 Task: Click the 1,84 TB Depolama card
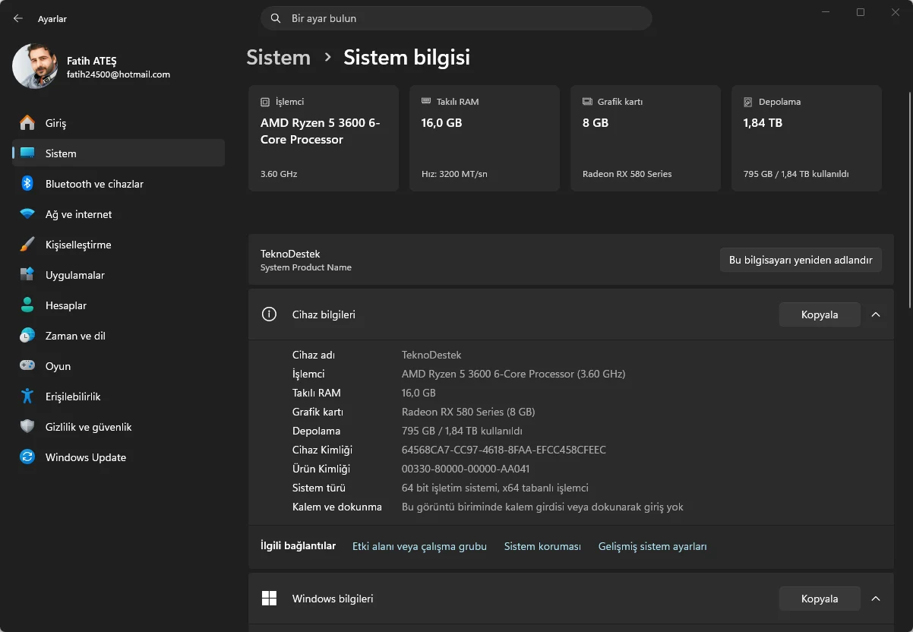pos(807,138)
